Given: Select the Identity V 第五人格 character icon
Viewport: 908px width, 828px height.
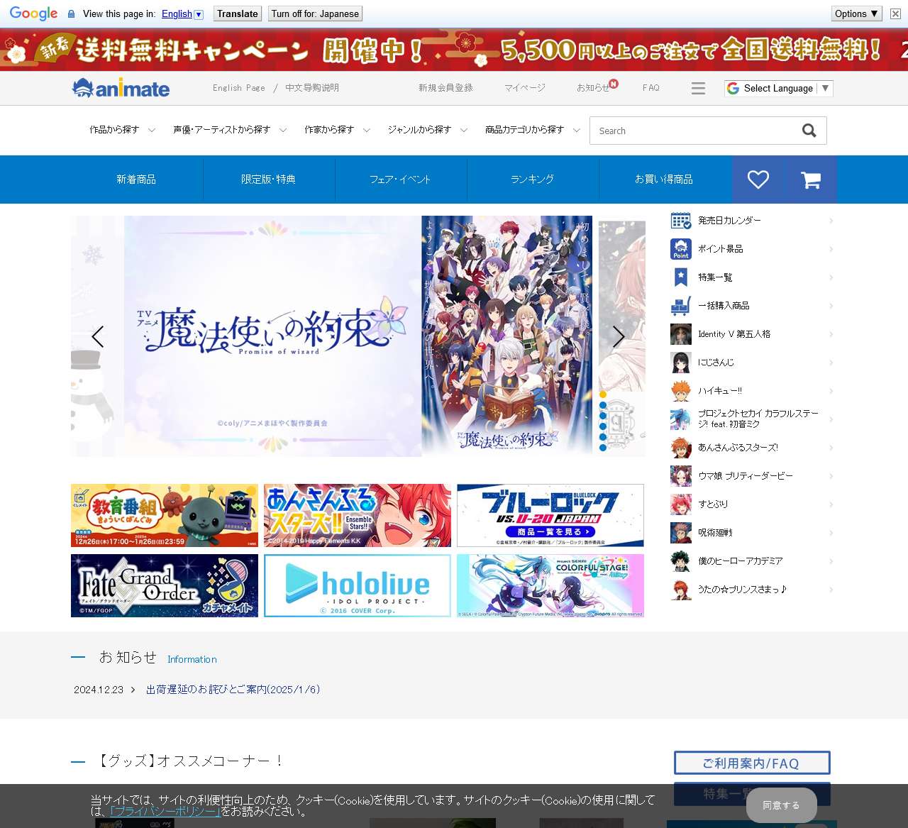Looking at the screenshot, I should 681,334.
